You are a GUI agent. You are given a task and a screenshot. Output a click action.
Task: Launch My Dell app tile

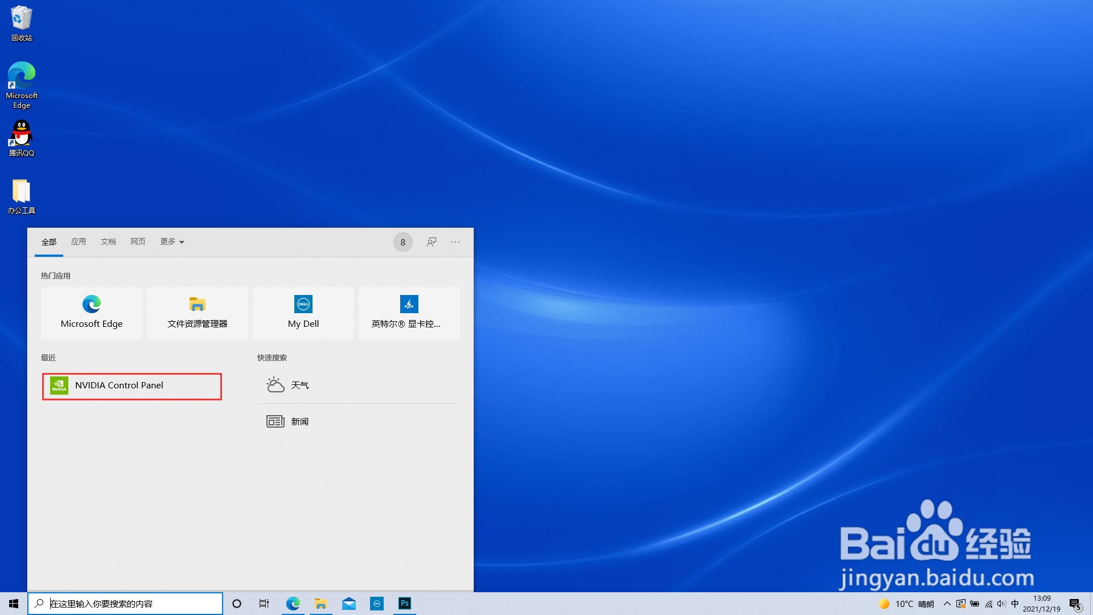[x=303, y=313]
